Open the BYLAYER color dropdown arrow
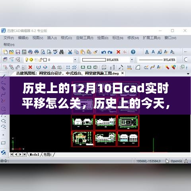The height and width of the screenshot is (191, 191). point(132,60)
